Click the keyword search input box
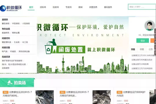156x104 pixels. pyautogui.click(x=142, y=7)
